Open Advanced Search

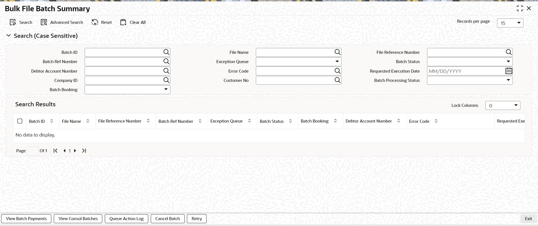click(62, 22)
